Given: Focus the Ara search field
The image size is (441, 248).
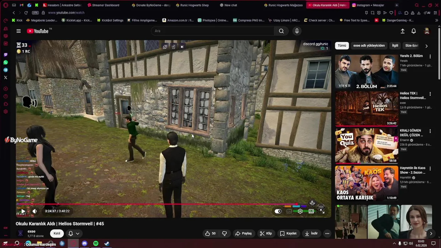Looking at the screenshot, I should point(213,31).
